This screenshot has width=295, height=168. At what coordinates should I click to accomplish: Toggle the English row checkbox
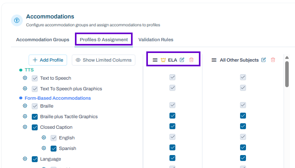coord(53,138)
